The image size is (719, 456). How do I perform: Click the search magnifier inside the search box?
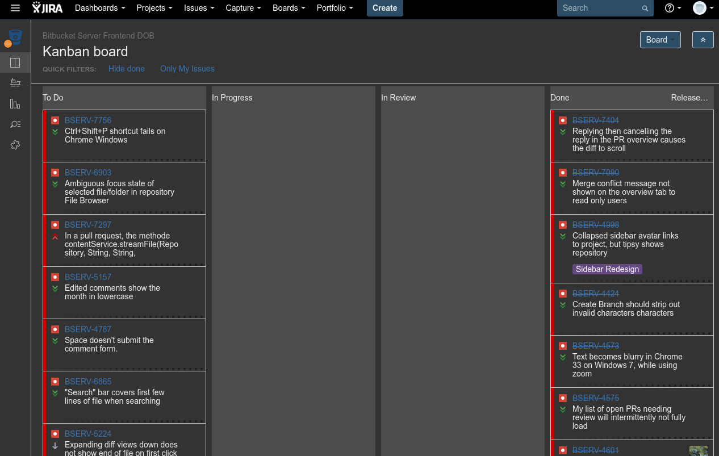coord(645,8)
